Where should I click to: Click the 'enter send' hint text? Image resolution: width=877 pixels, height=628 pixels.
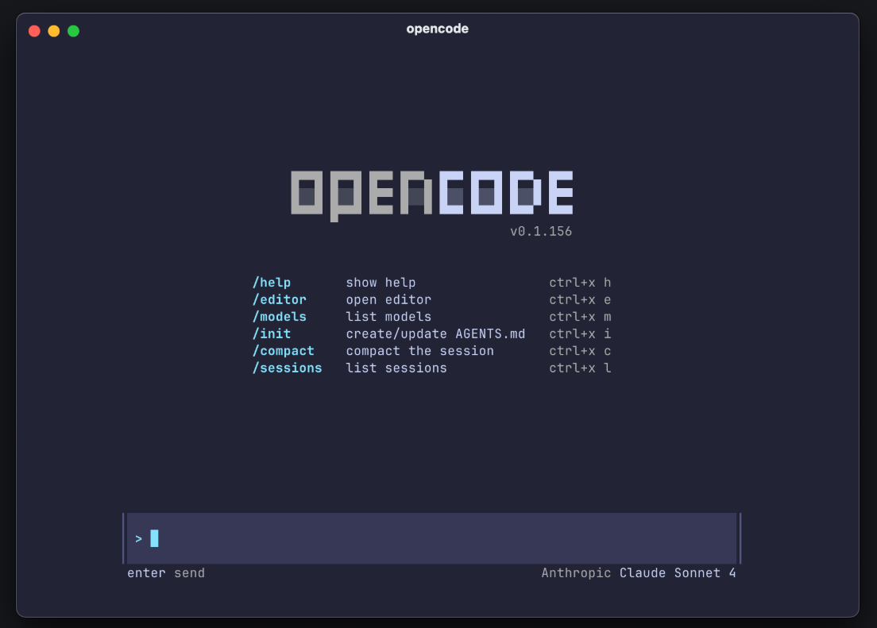click(166, 572)
